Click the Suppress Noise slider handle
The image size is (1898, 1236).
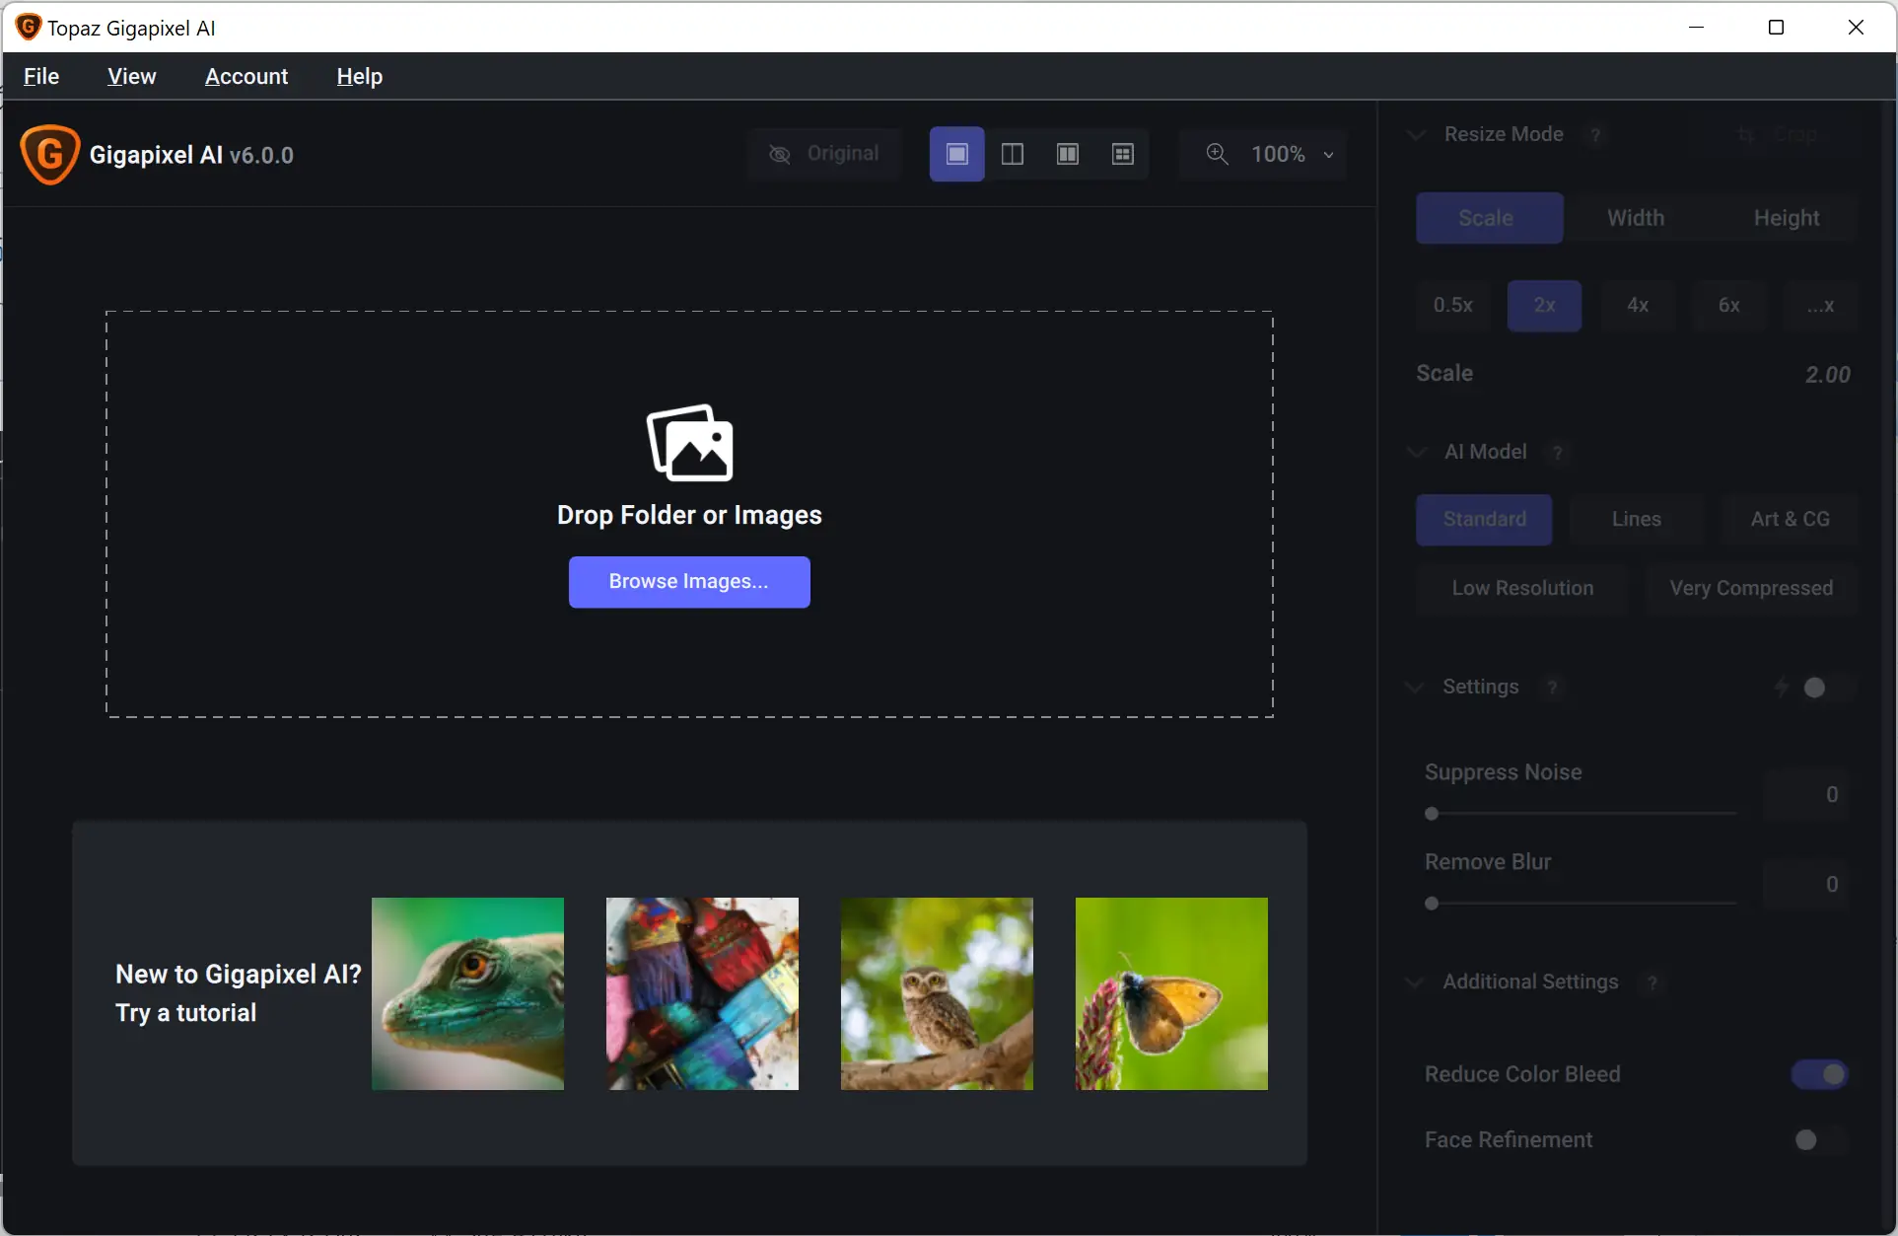coord(1432,814)
